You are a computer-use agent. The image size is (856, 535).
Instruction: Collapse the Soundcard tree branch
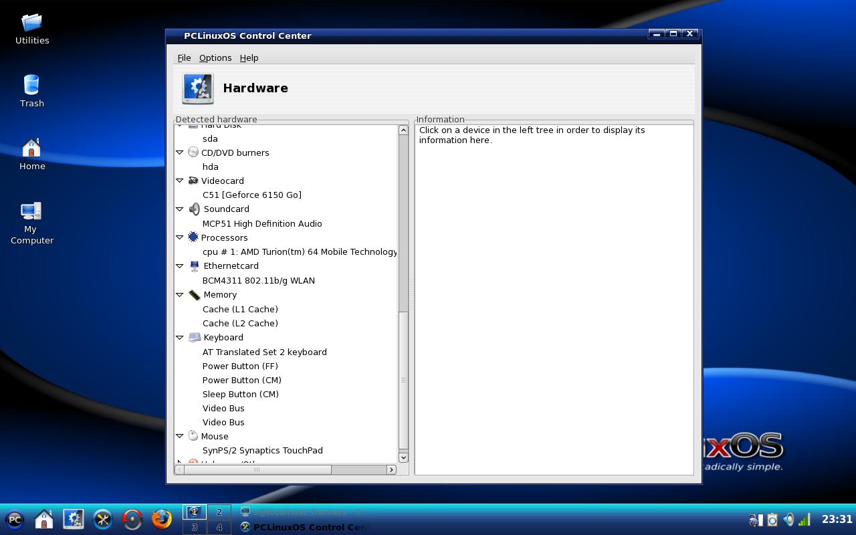coord(179,209)
